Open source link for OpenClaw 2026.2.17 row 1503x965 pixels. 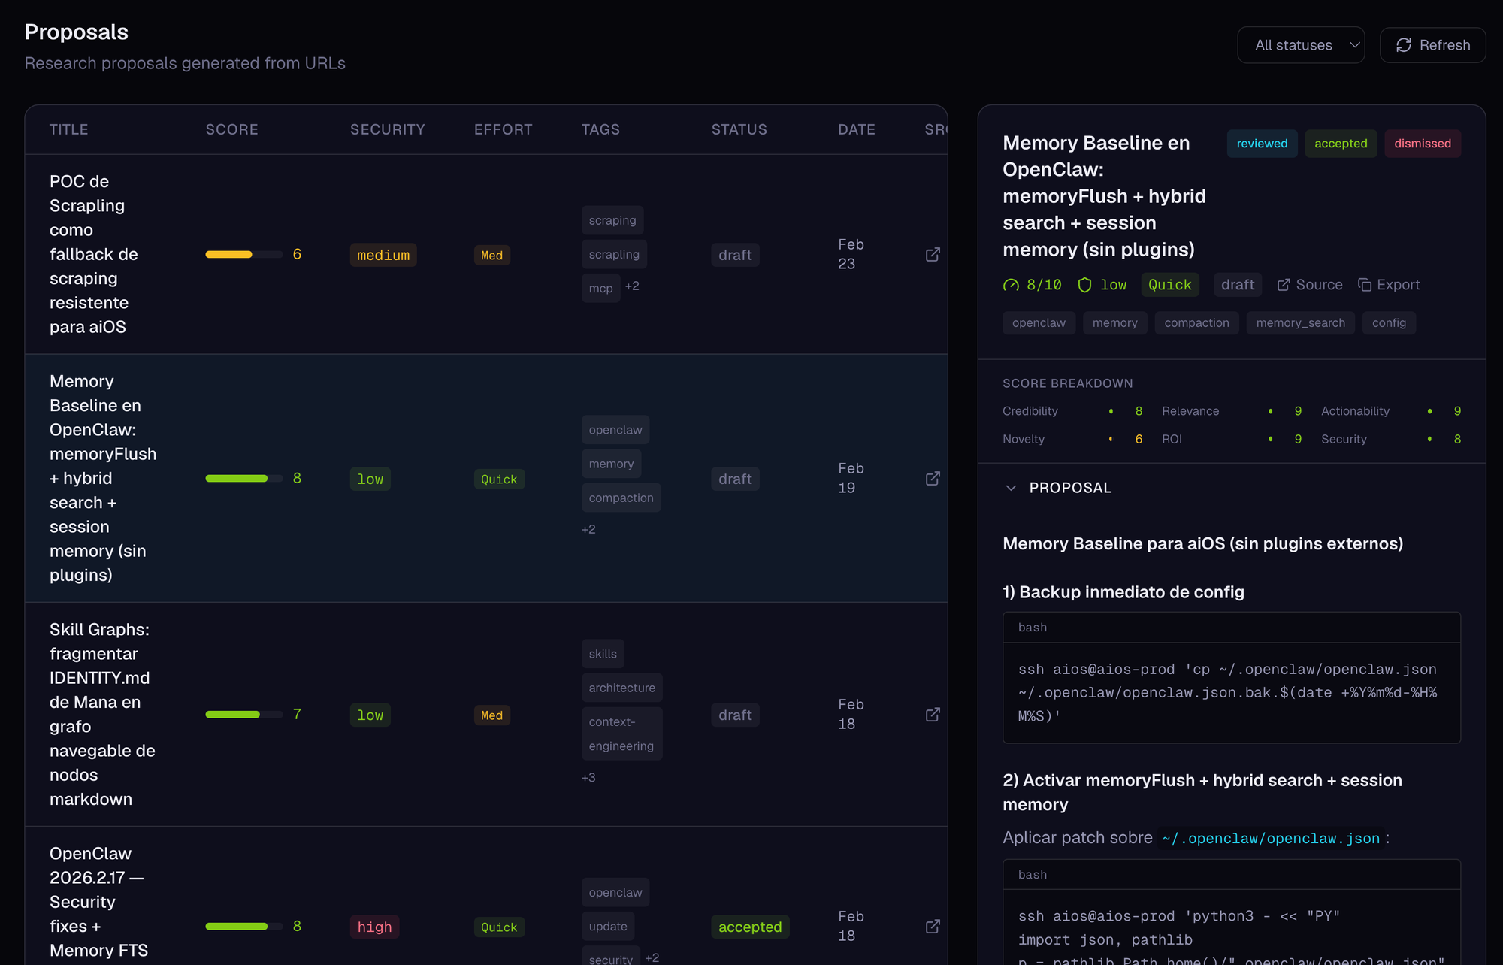(933, 927)
